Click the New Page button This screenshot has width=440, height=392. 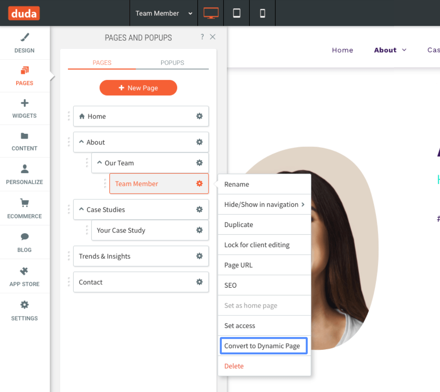point(138,88)
